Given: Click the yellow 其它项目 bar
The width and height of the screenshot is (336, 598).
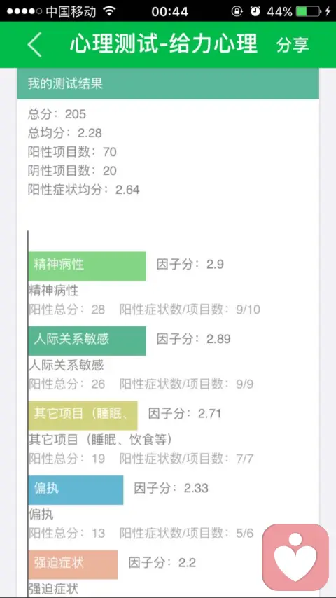Looking at the screenshot, I should [x=83, y=415].
